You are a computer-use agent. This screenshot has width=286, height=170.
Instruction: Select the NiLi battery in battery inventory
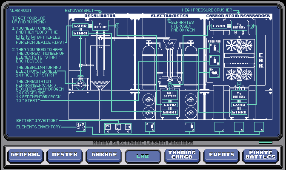pos(118,127)
